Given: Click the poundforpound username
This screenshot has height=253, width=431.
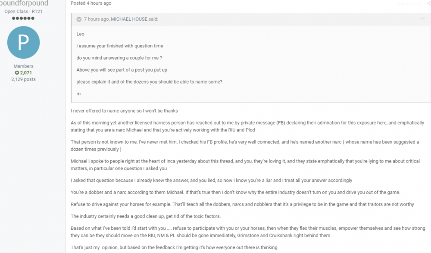Looking at the screenshot, I should pos(24,3).
